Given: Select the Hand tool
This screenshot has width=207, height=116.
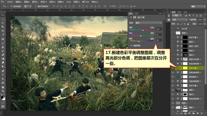Looking at the screenshot, I should pyautogui.click(x=3, y=87).
